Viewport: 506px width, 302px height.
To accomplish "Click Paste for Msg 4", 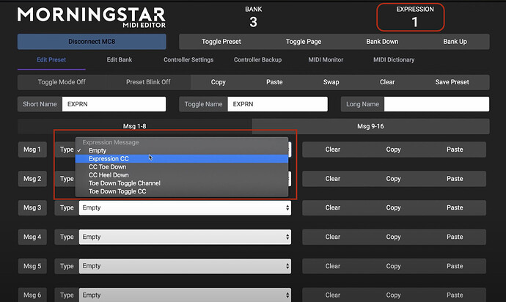I will pyautogui.click(x=455, y=237).
